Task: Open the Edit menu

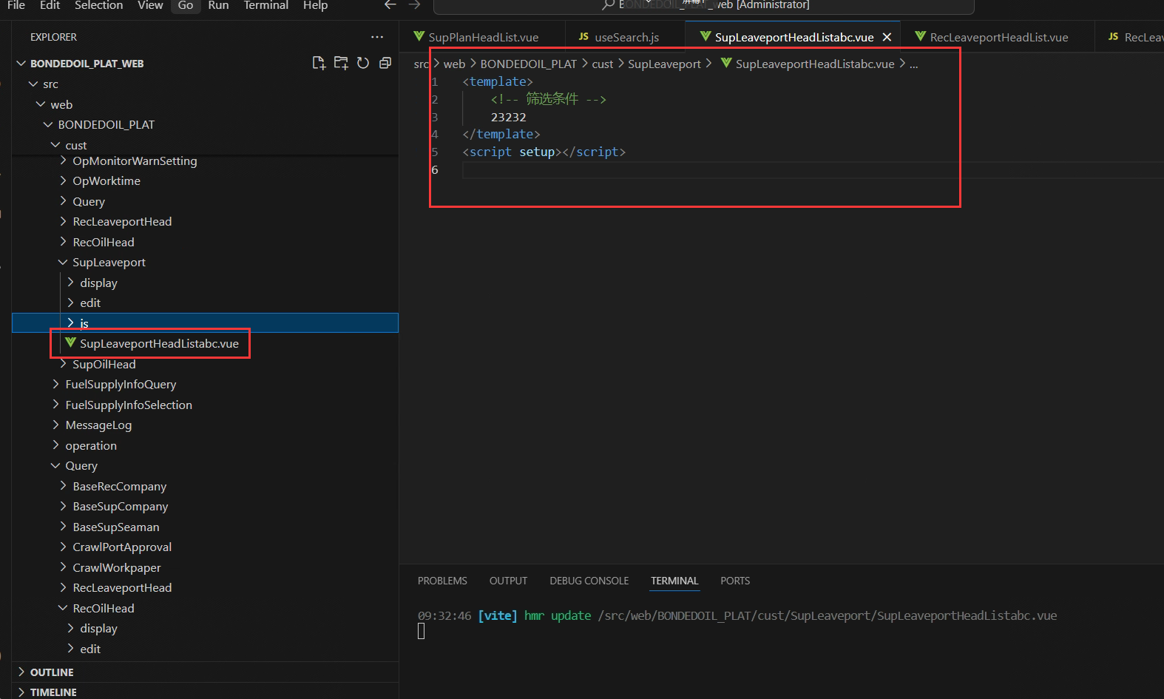Action: point(50,5)
